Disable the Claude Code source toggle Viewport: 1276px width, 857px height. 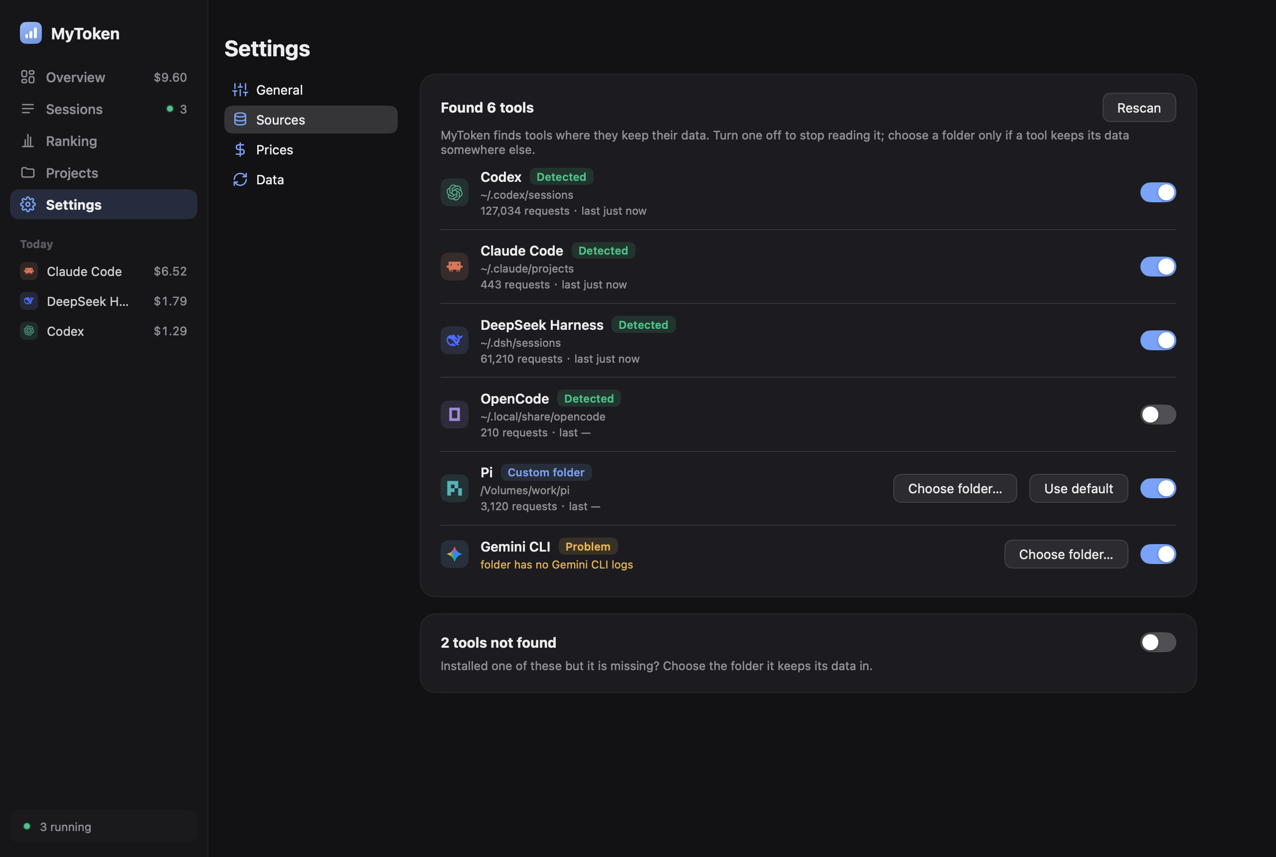1158,266
